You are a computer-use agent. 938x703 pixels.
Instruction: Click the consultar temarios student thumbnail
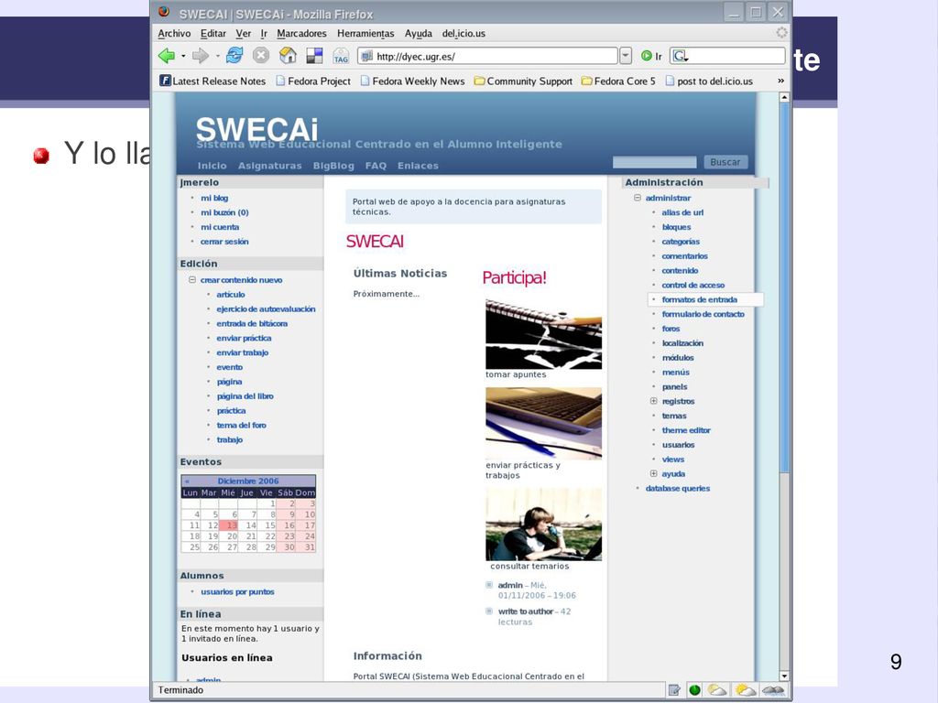543,525
